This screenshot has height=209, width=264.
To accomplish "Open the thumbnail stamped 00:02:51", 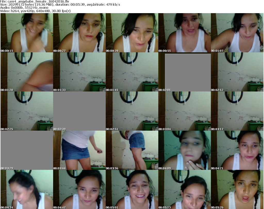I will [132, 111].
